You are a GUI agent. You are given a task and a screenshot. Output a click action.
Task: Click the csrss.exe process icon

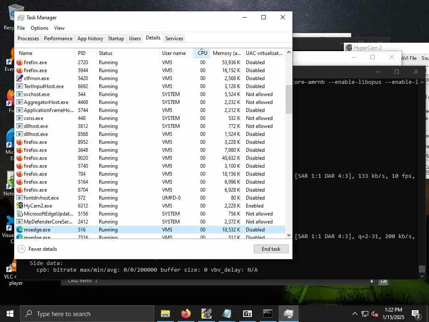pos(19,118)
